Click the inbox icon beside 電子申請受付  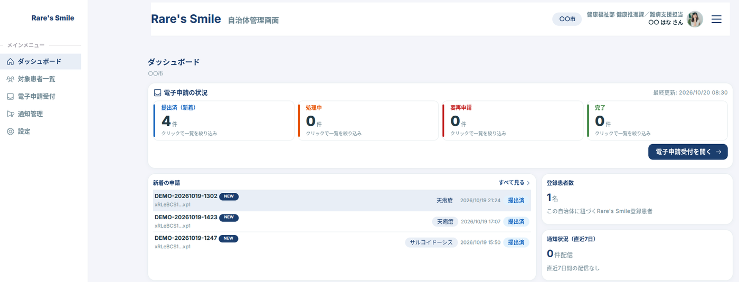pos(11,97)
